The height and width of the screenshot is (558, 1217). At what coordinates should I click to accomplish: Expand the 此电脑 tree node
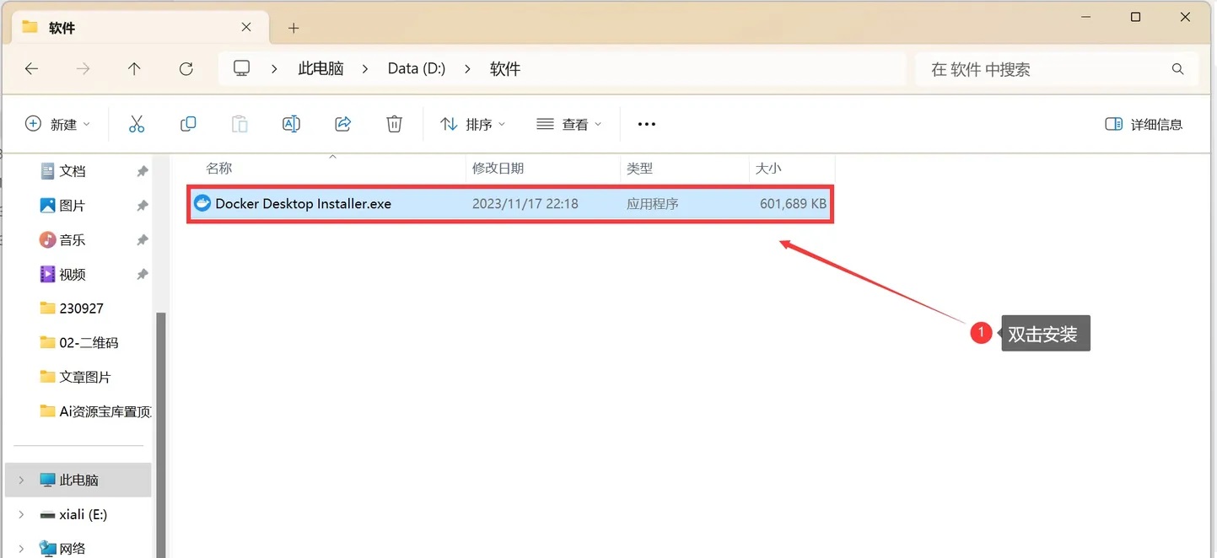(x=21, y=480)
